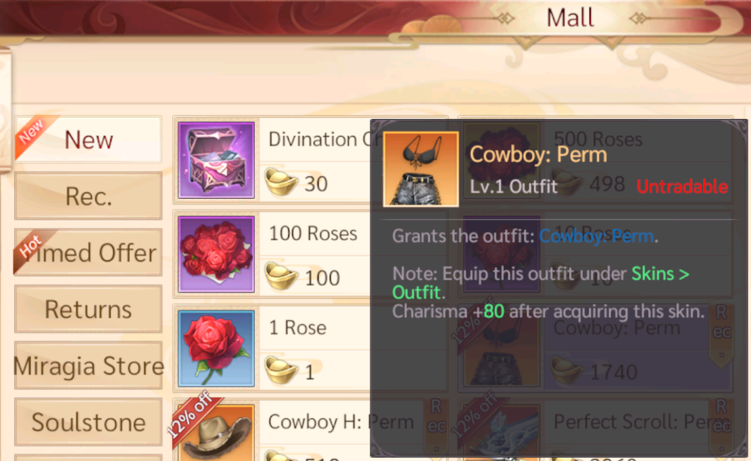Viewport: 751px width, 461px height.
Task: Open the Soulstone category tab
Action: click(88, 422)
